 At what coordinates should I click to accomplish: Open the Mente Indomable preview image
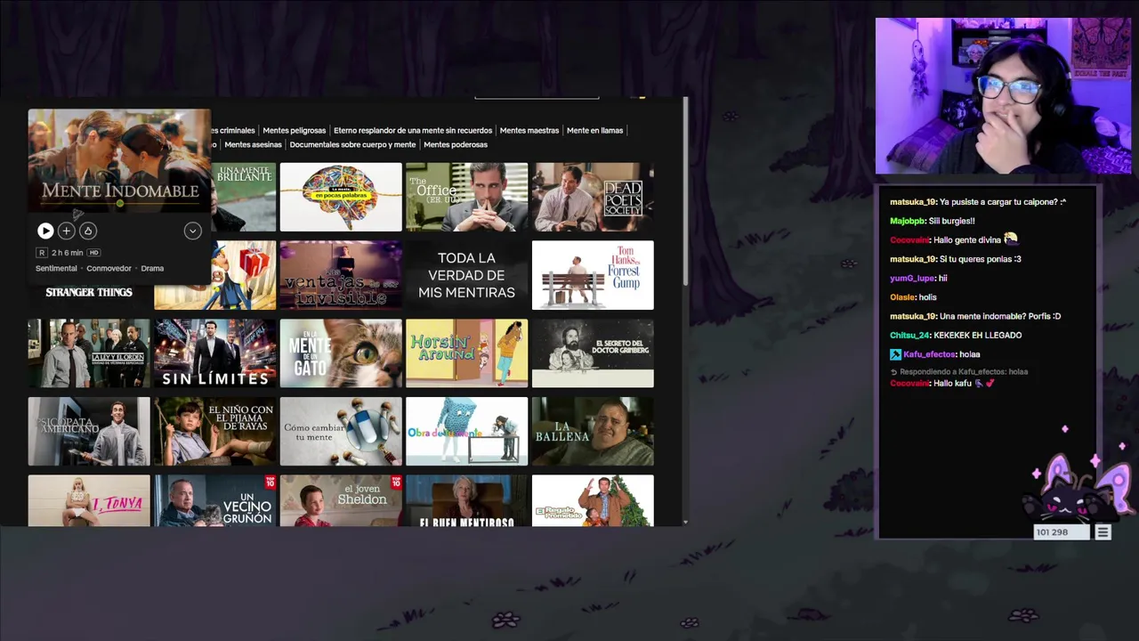[x=119, y=160]
